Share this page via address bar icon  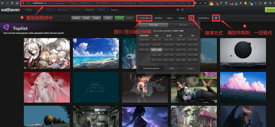(200, 3)
